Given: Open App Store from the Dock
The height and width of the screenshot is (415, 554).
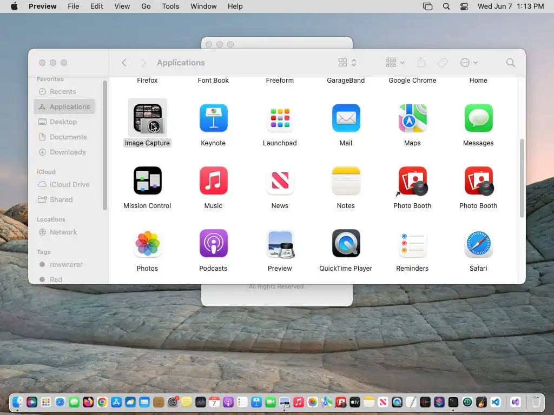Looking at the screenshot, I should 116,402.
